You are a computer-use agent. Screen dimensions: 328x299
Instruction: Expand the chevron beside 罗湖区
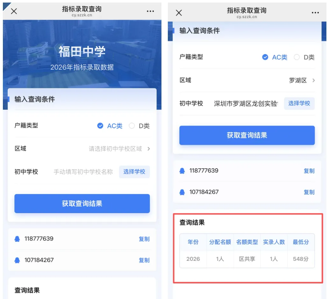313,80
